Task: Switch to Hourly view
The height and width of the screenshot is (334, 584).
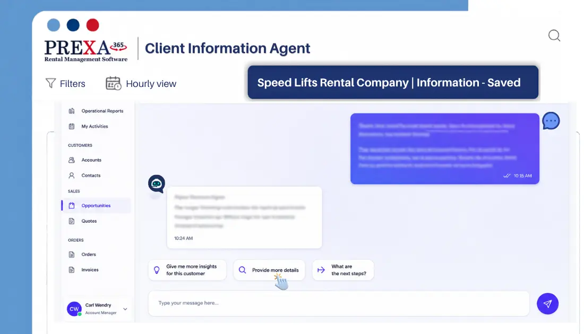Action: [151, 84]
